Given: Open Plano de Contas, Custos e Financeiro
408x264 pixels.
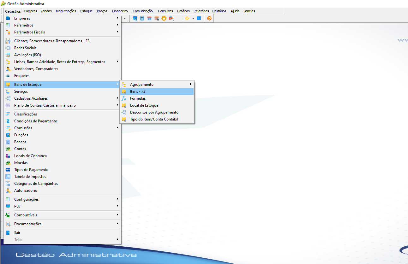Looking at the screenshot, I should coord(63,105).
